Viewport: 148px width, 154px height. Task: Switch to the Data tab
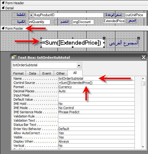click(33, 73)
